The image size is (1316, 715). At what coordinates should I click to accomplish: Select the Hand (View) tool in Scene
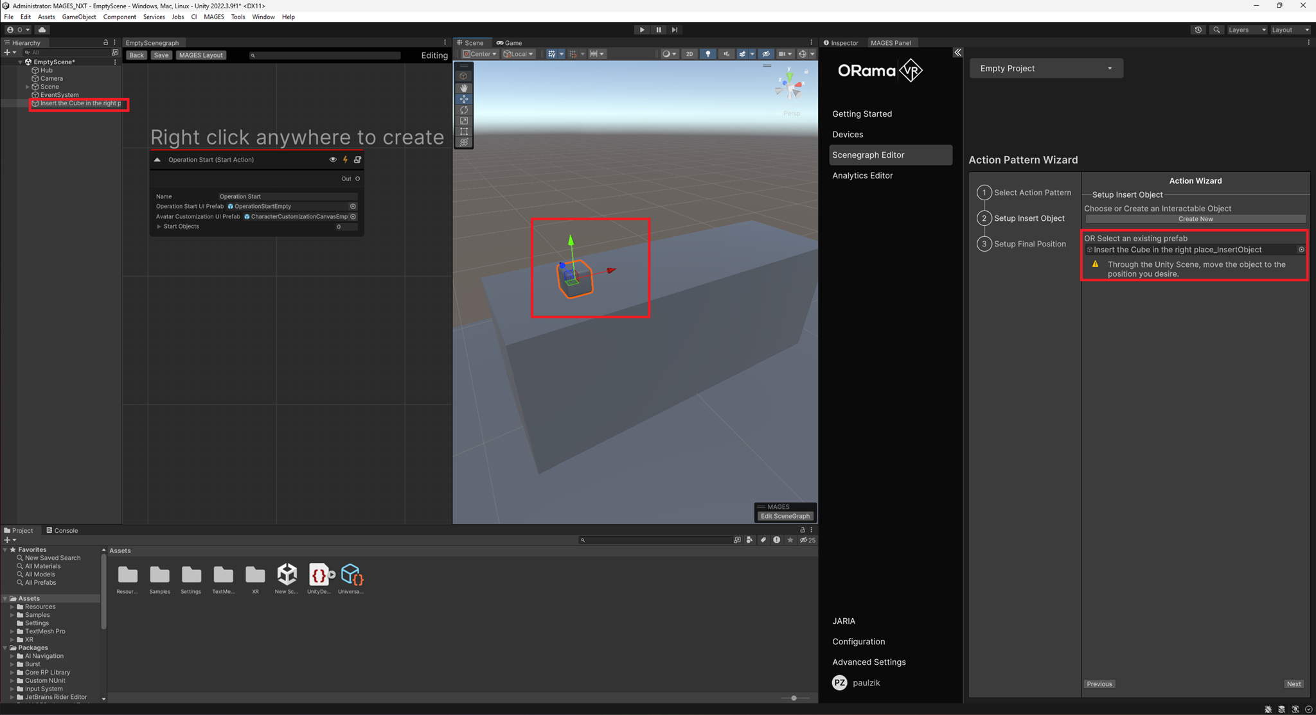click(463, 88)
